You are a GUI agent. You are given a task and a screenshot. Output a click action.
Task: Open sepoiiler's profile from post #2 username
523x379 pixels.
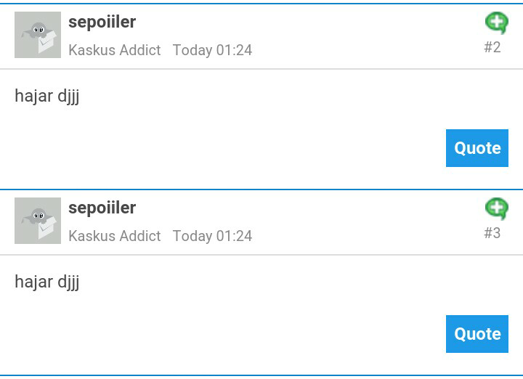[x=102, y=23]
